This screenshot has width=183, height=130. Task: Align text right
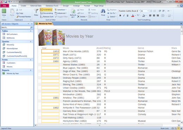click(158, 15)
